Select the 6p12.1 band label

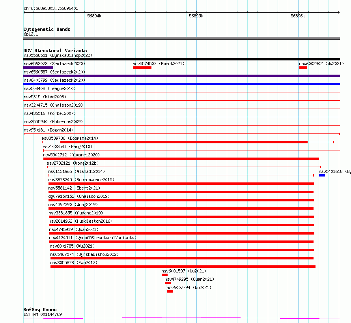31,34
